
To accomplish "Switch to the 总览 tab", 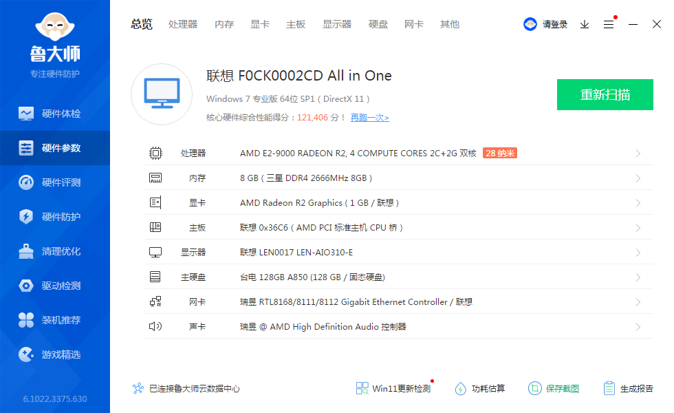I will point(142,24).
